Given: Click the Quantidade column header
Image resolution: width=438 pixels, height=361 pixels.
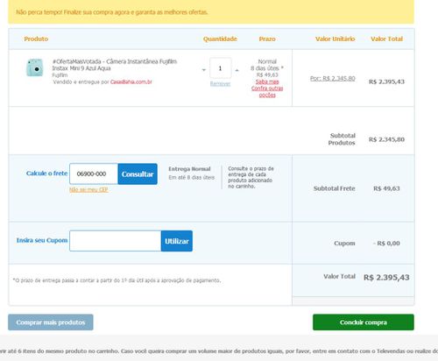Looking at the screenshot, I should [220, 39].
